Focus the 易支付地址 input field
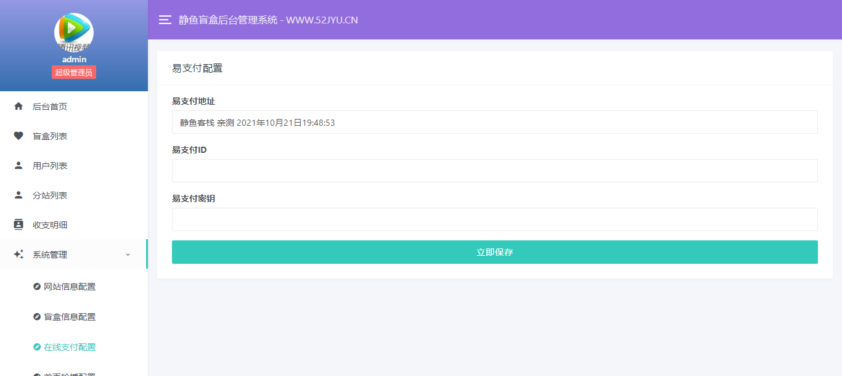This screenshot has width=842, height=376. 494,122
